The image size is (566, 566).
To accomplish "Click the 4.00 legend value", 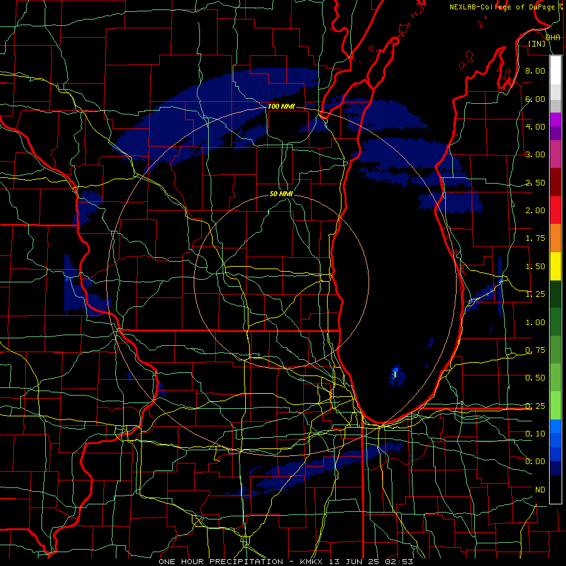I will [535, 126].
